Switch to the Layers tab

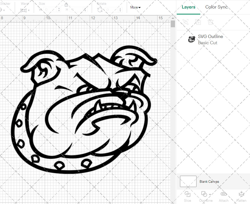point(189,7)
